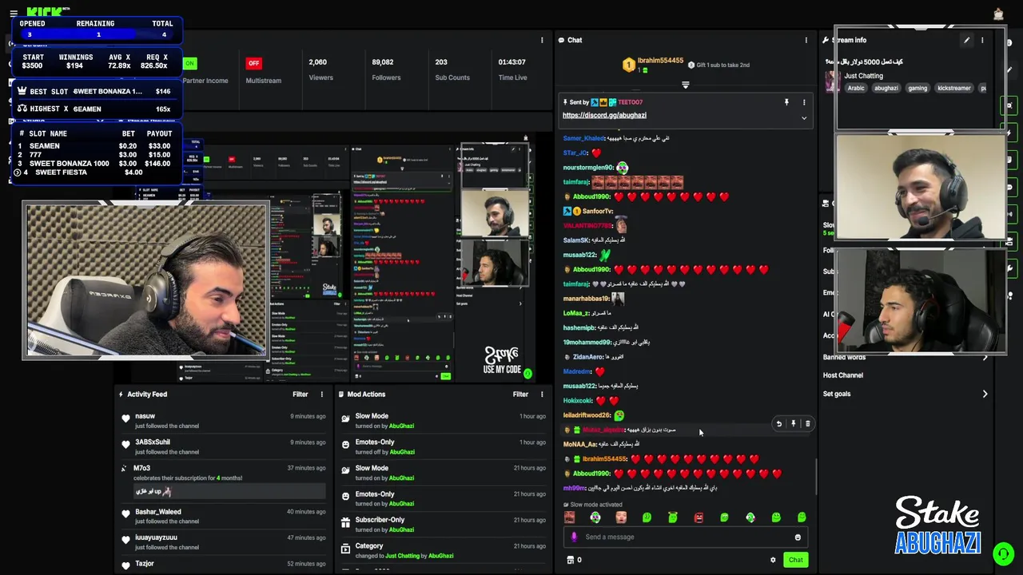This screenshot has width=1023, height=575.
Task: Click Subscriber-Only mod action entry
Action: point(443,525)
